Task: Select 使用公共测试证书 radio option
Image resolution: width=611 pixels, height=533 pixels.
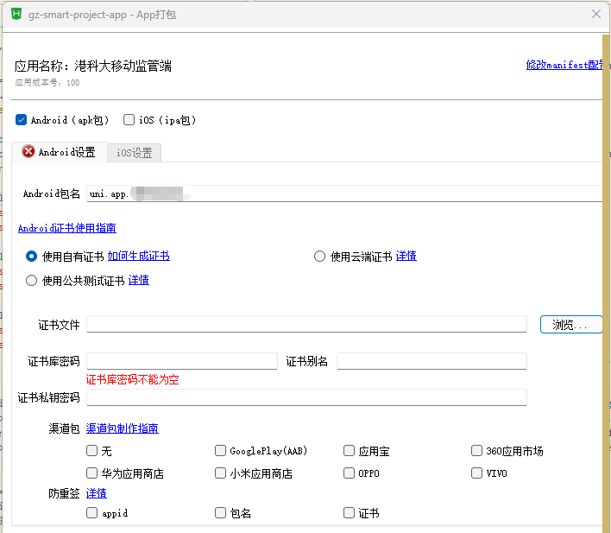Action: pos(32,281)
